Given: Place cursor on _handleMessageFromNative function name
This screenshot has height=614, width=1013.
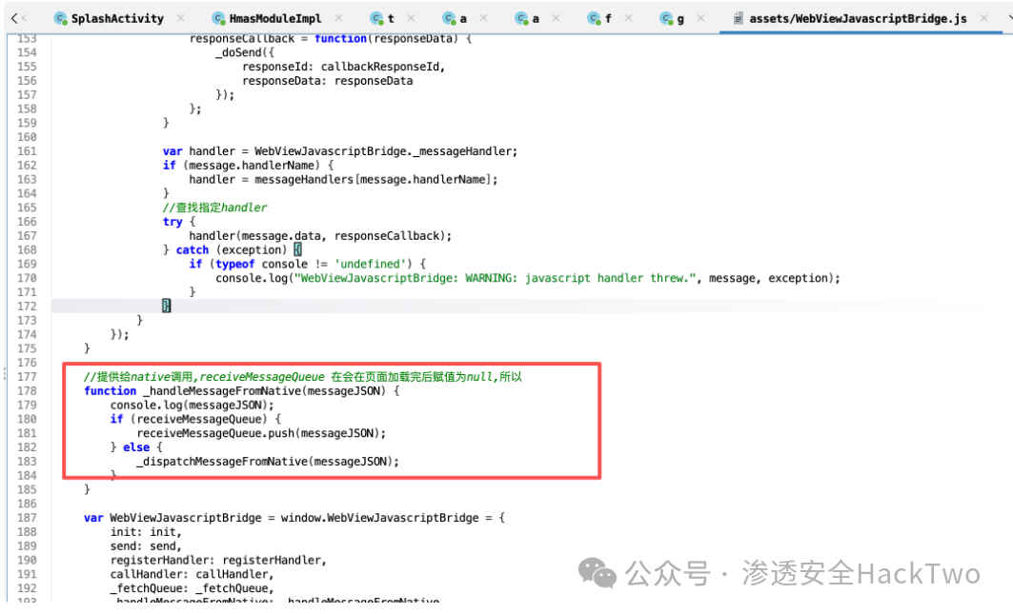Looking at the screenshot, I should click(x=222, y=390).
